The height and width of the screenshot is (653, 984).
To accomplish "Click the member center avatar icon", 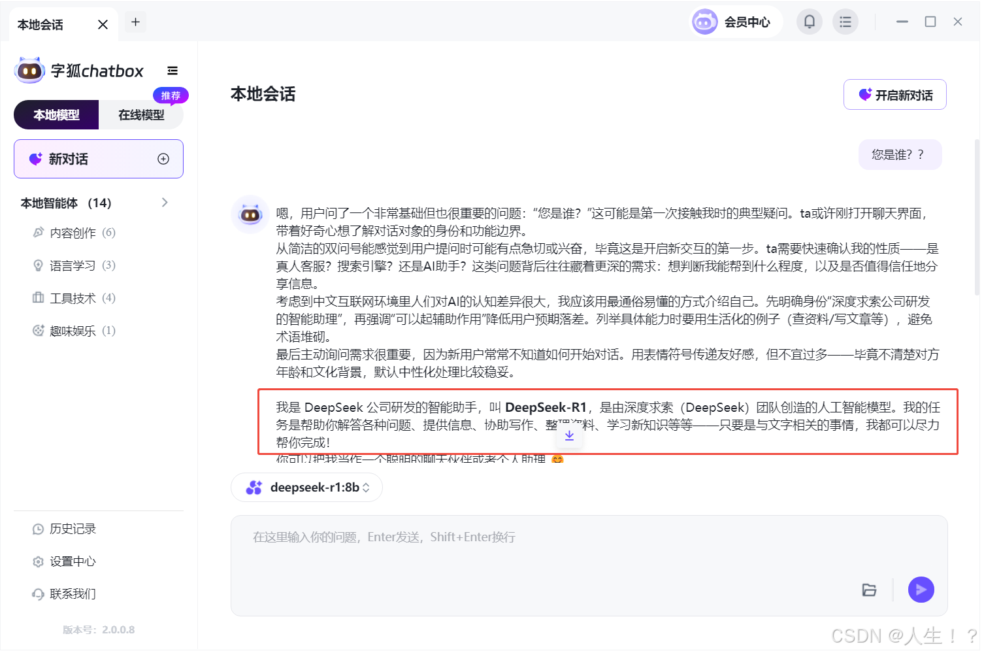I will coord(704,22).
